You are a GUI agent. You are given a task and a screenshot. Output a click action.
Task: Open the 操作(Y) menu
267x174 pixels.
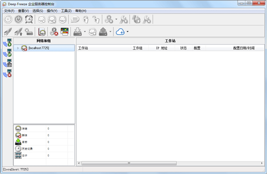[52, 11]
